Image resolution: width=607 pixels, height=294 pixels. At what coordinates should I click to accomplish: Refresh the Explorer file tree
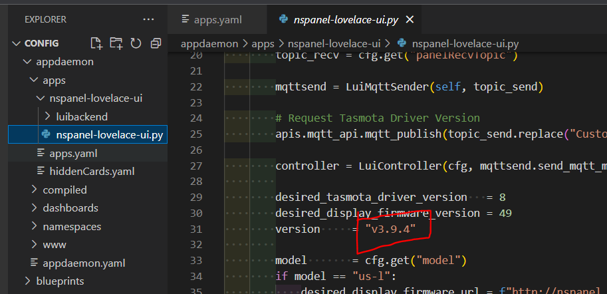[136, 43]
